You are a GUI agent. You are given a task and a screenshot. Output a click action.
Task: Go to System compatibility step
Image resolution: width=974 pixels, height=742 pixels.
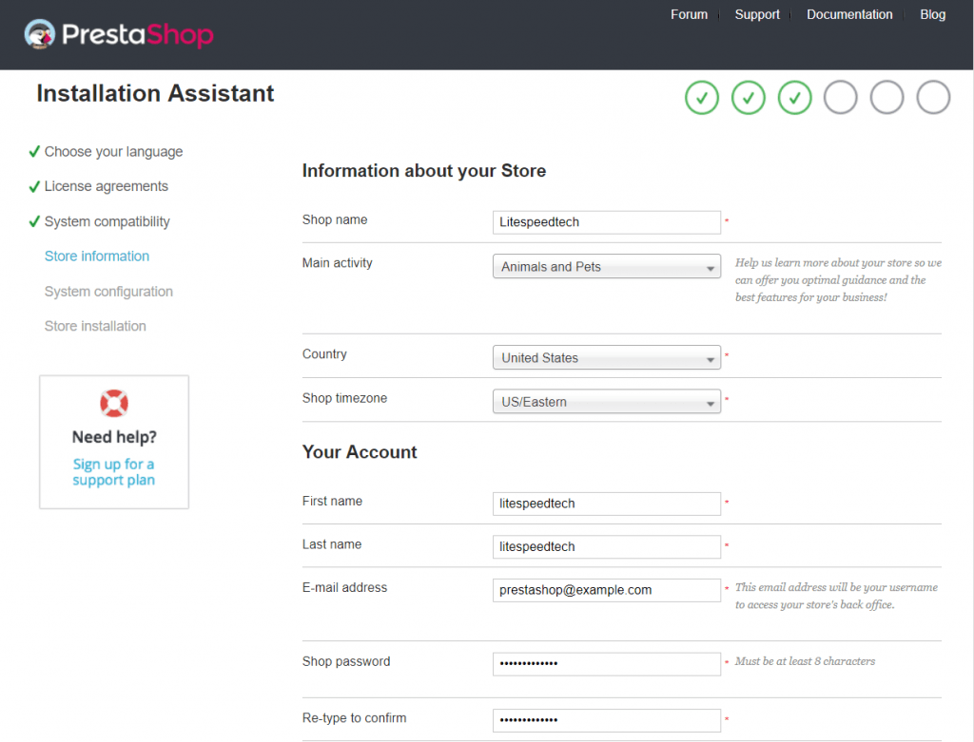[107, 221]
